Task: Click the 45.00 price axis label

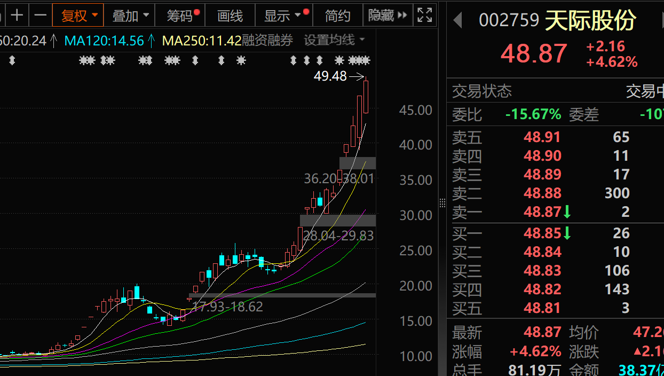Action: tap(416, 110)
